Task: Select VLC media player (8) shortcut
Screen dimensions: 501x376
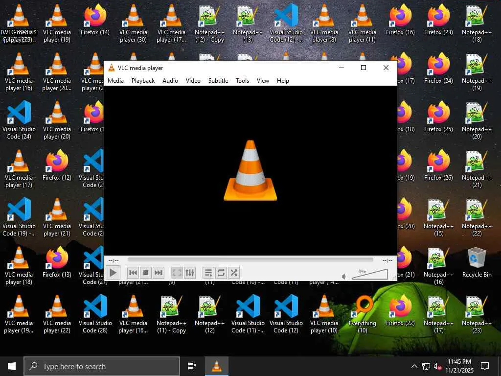Action: pos(324,23)
